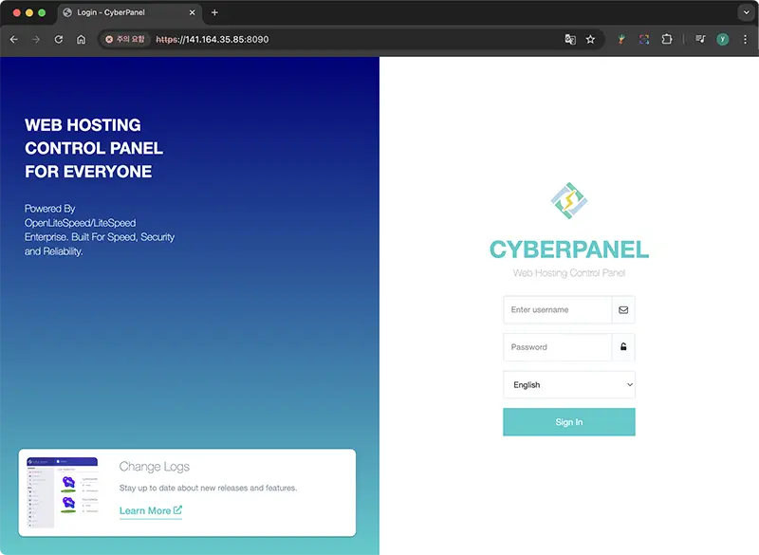Open the extensions puzzle icon
759x555 pixels.
[x=667, y=39]
